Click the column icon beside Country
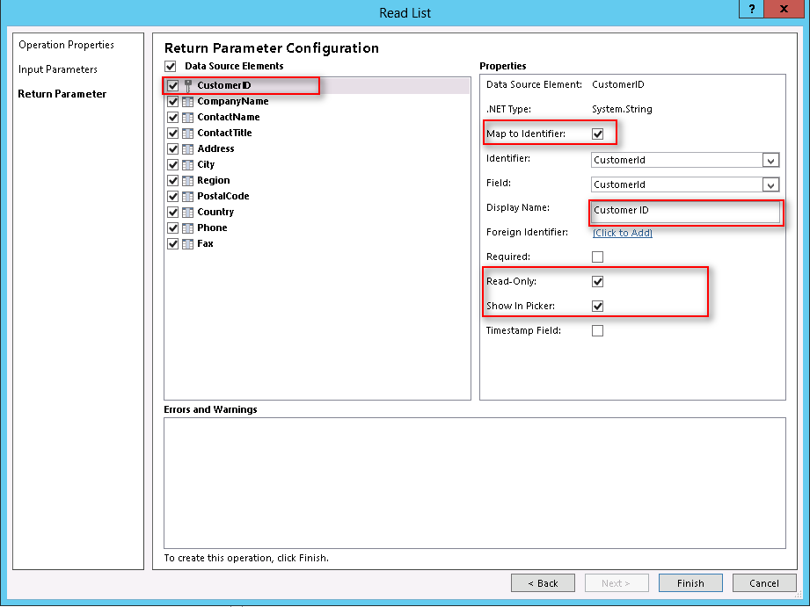The width and height of the screenshot is (810, 607). pos(188,212)
